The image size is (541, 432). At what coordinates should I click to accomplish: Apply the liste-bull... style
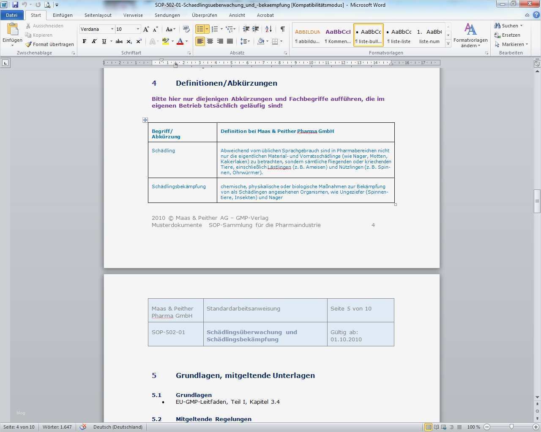(369, 35)
